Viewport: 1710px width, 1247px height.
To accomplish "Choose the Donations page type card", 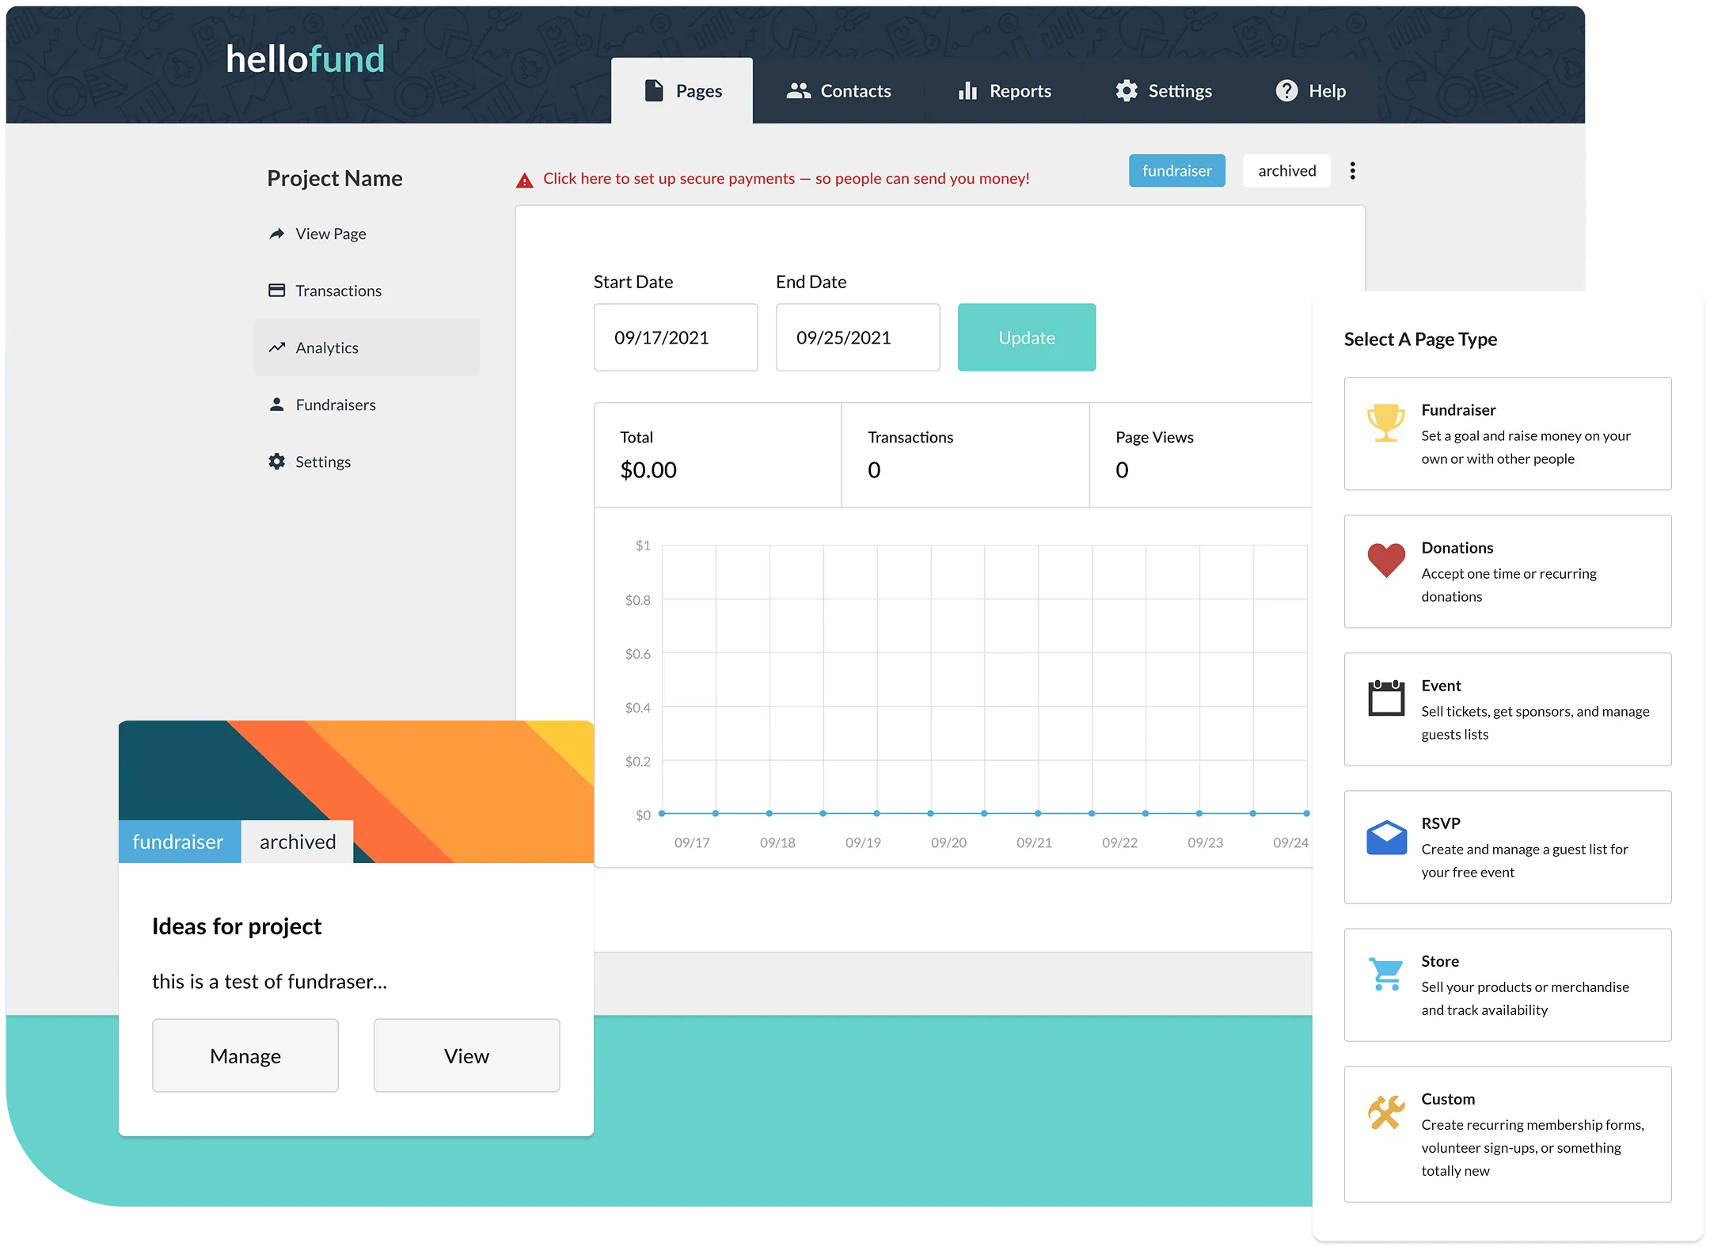I will [1507, 572].
